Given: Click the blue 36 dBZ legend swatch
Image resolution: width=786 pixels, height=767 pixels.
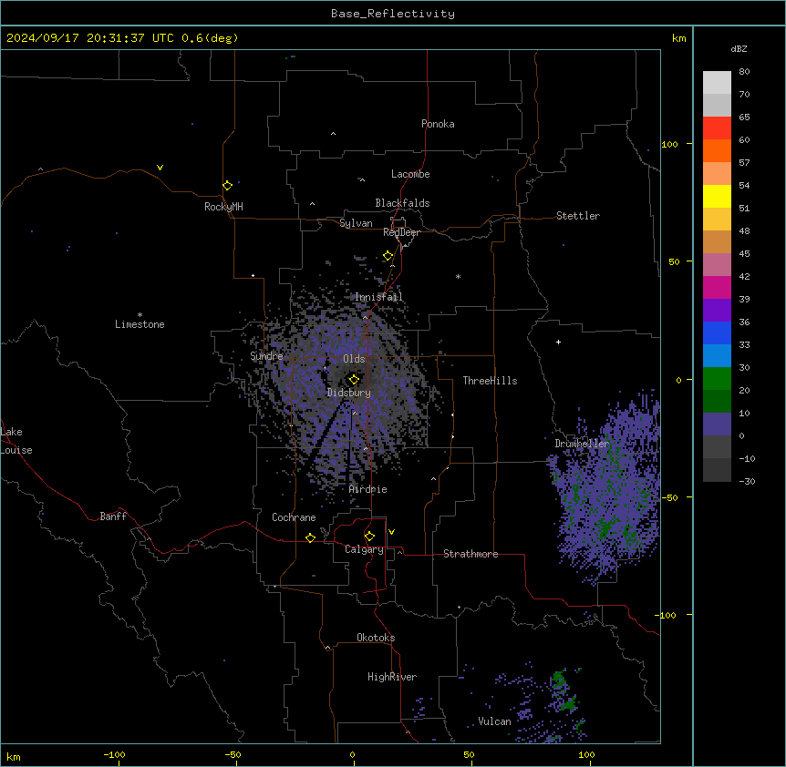Looking at the screenshot, I should click(x=717, y=332).
